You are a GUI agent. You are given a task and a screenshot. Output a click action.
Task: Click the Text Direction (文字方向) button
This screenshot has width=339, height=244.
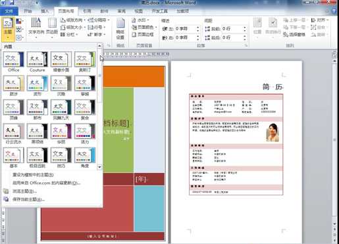click(36, 28)
